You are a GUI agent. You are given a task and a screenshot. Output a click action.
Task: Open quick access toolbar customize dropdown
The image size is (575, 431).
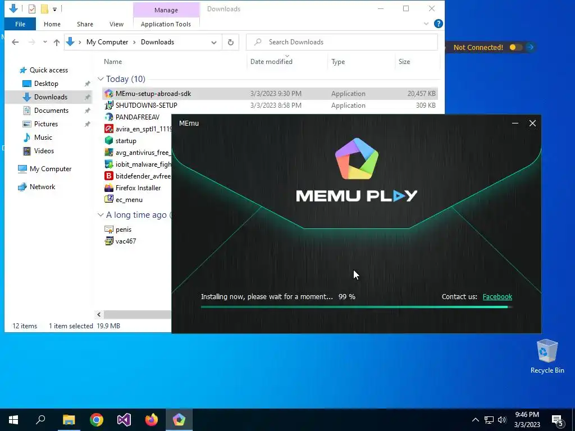pos(54,9)
